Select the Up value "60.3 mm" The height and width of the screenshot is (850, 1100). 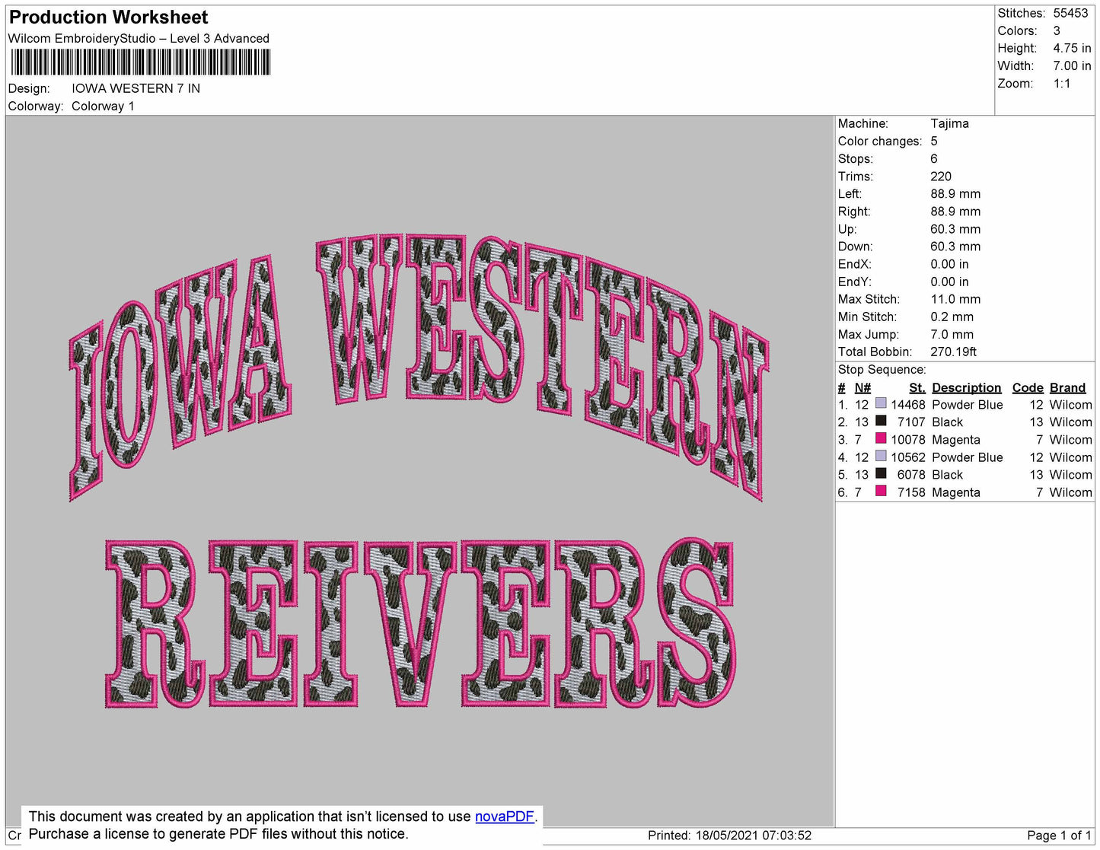[955, 229]
